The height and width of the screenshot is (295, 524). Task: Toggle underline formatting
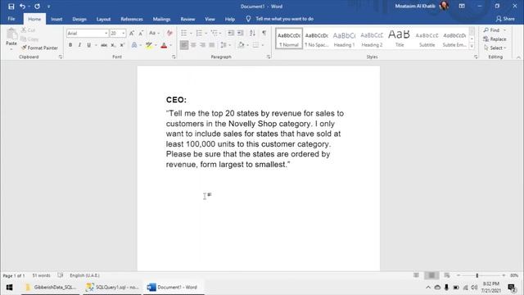tap(88, 45)
